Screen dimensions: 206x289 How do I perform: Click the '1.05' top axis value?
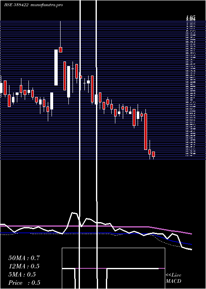[x=191, y=18]
